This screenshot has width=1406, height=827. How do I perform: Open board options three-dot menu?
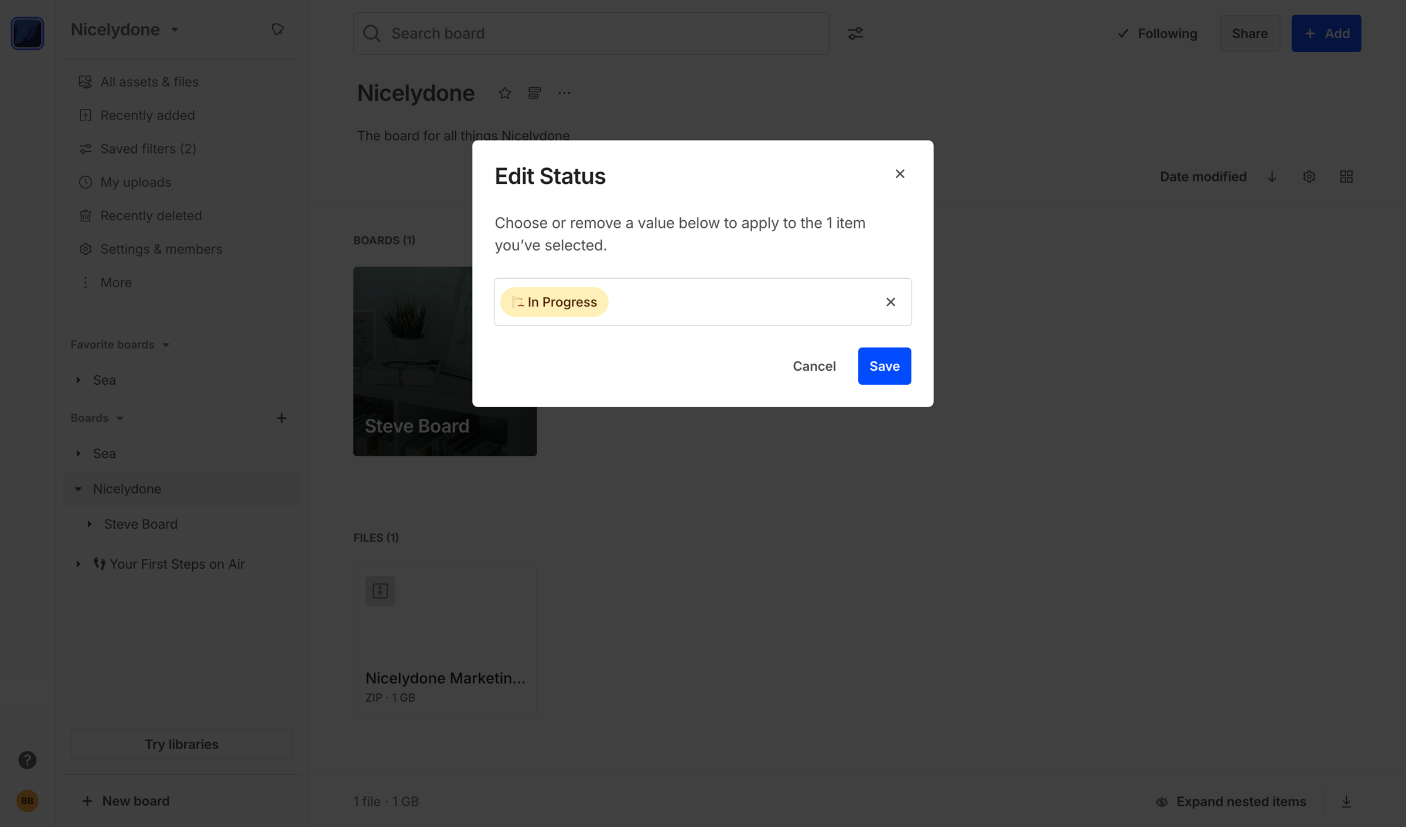[x=564, y=93]
